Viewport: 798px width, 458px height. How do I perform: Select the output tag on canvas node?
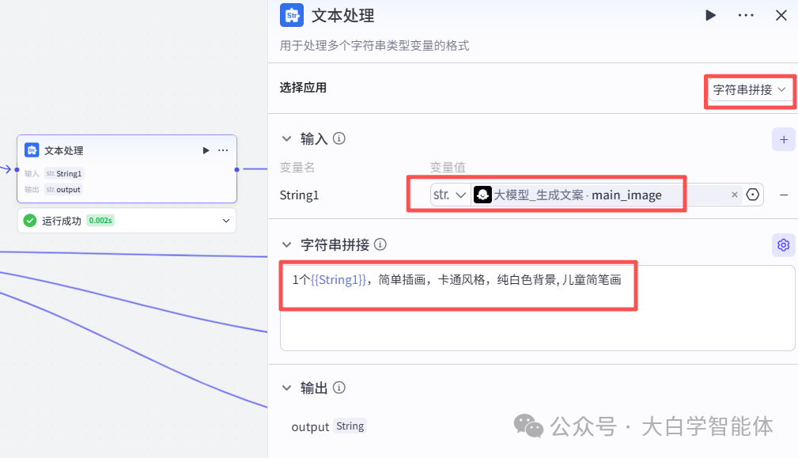point(63,190)
